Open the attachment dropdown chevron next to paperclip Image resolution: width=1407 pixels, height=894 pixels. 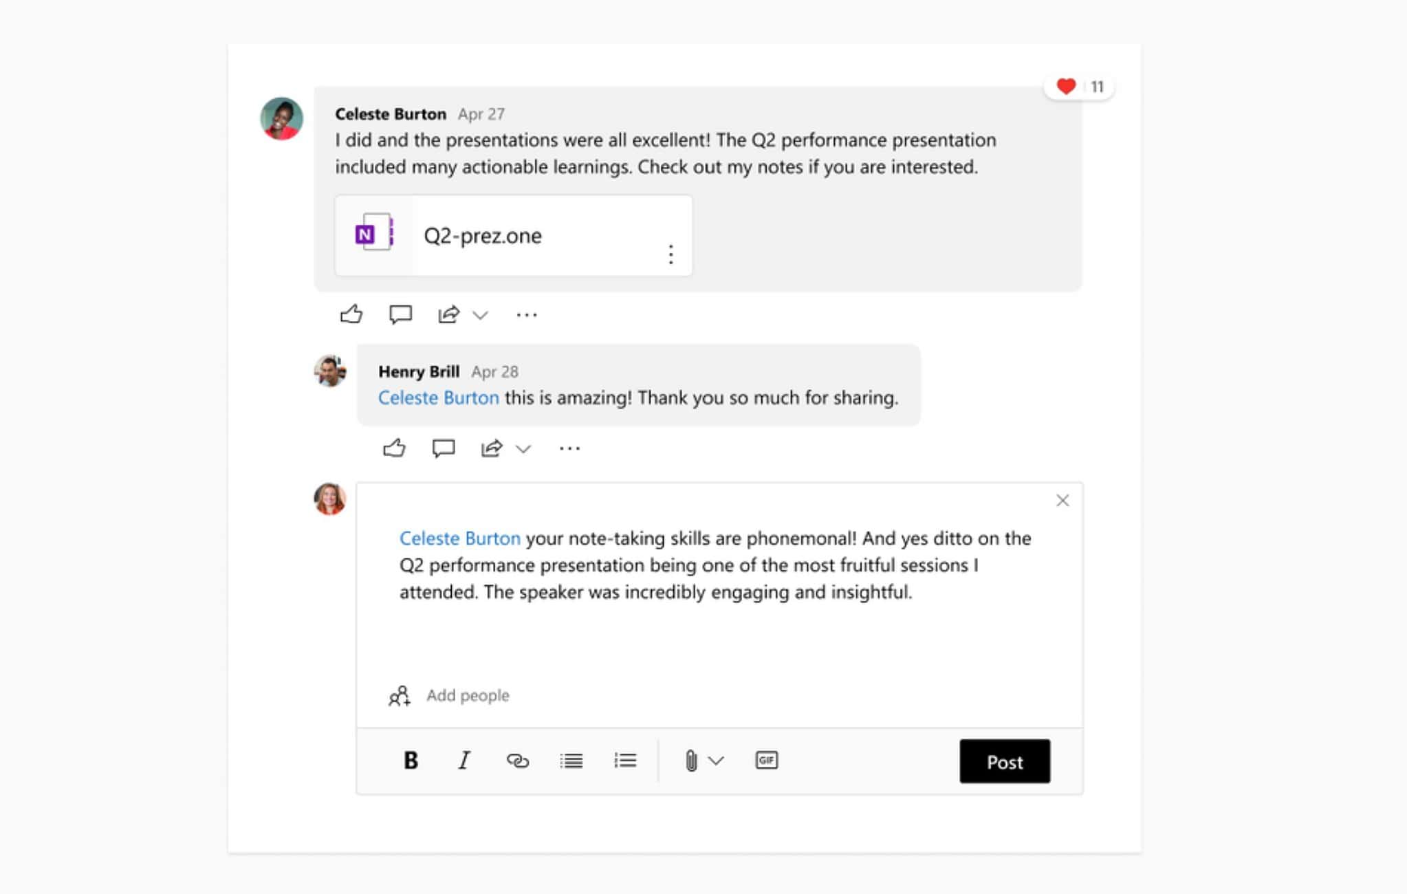[x=717, y=761]
